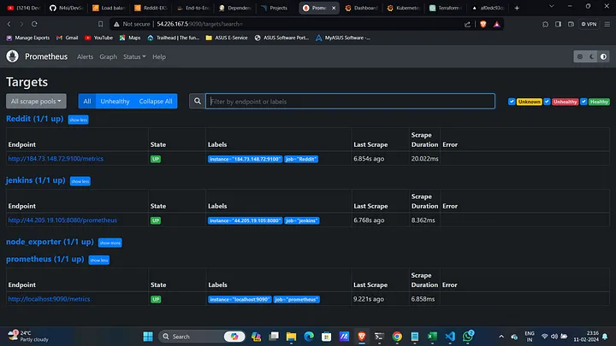Open the Gmail bookmark
Viewport: 616px width, 346px height.
pos(68,38)
